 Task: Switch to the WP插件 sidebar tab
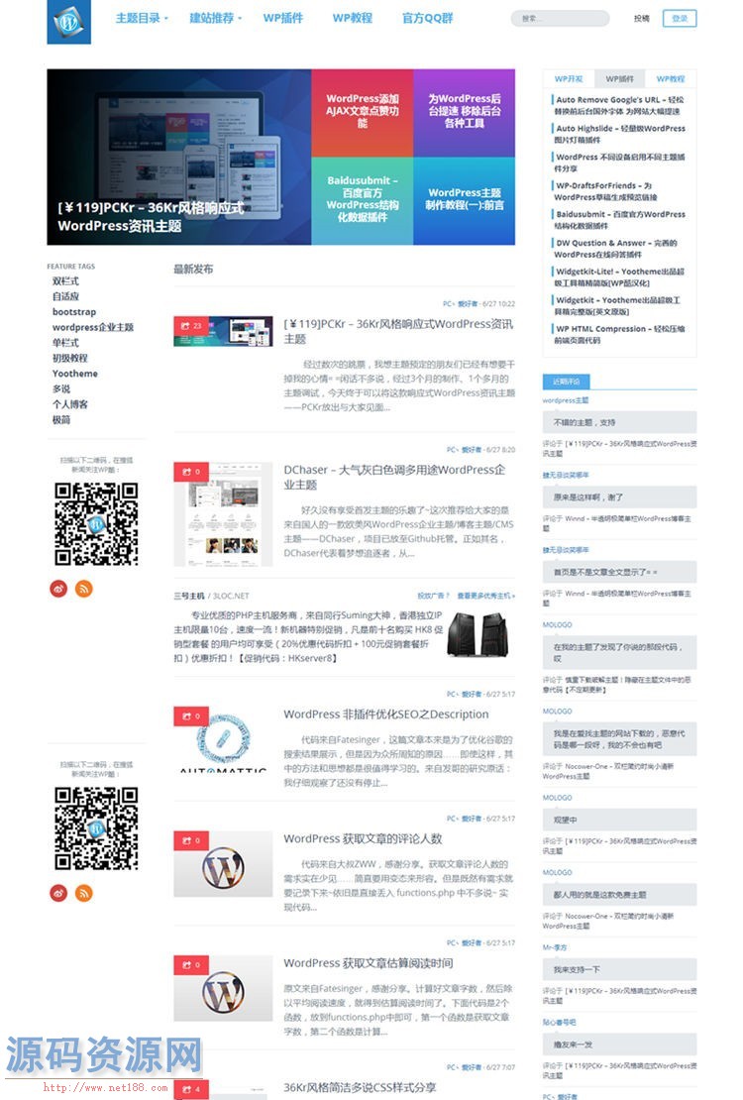click(x=619, y=78)
